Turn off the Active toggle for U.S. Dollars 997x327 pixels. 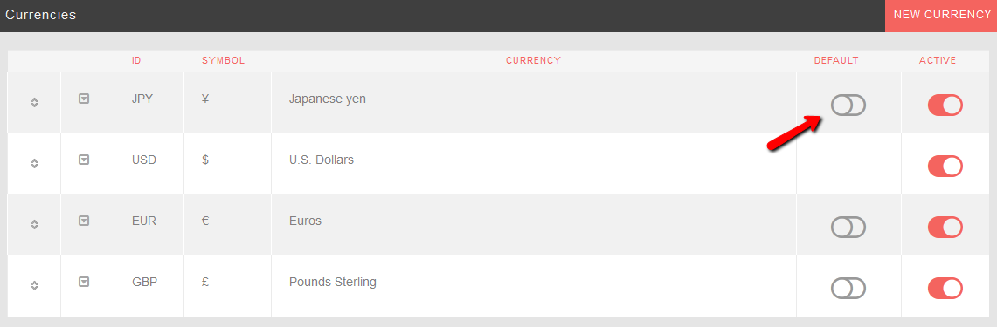pyautogui.click(x=945, y=167)
